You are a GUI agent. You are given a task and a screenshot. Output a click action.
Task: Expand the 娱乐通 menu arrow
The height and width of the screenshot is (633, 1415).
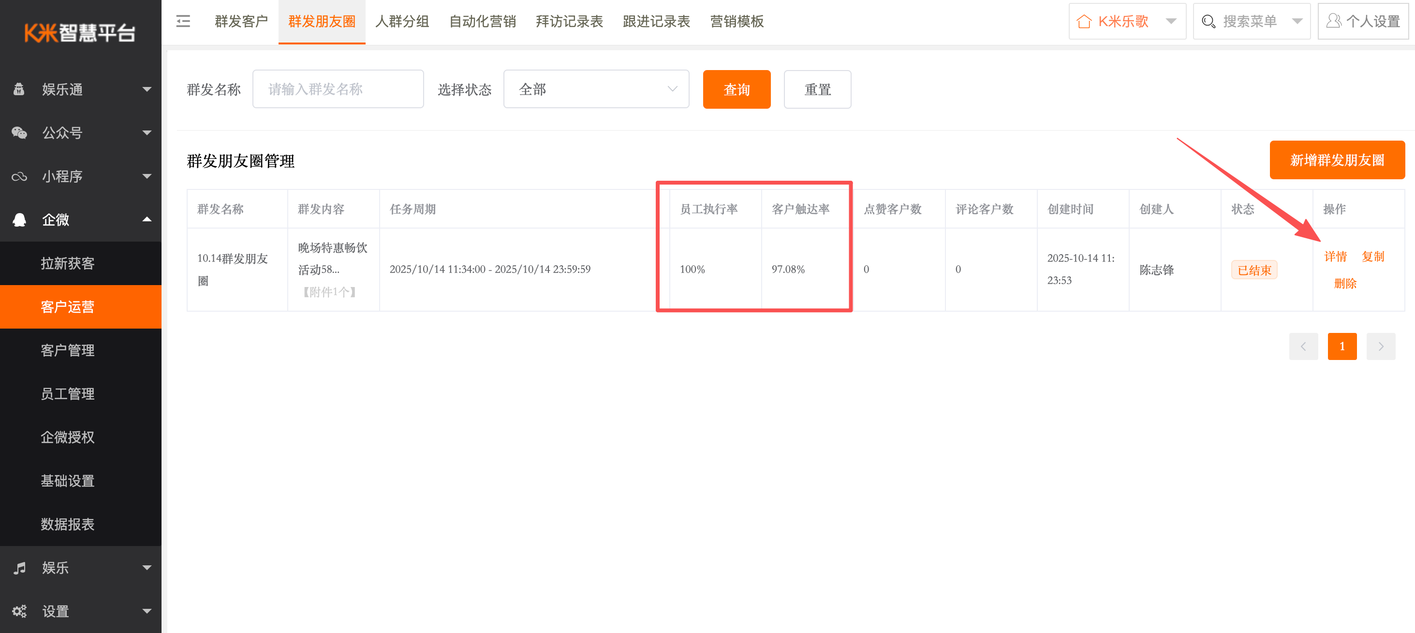(147, 89)
